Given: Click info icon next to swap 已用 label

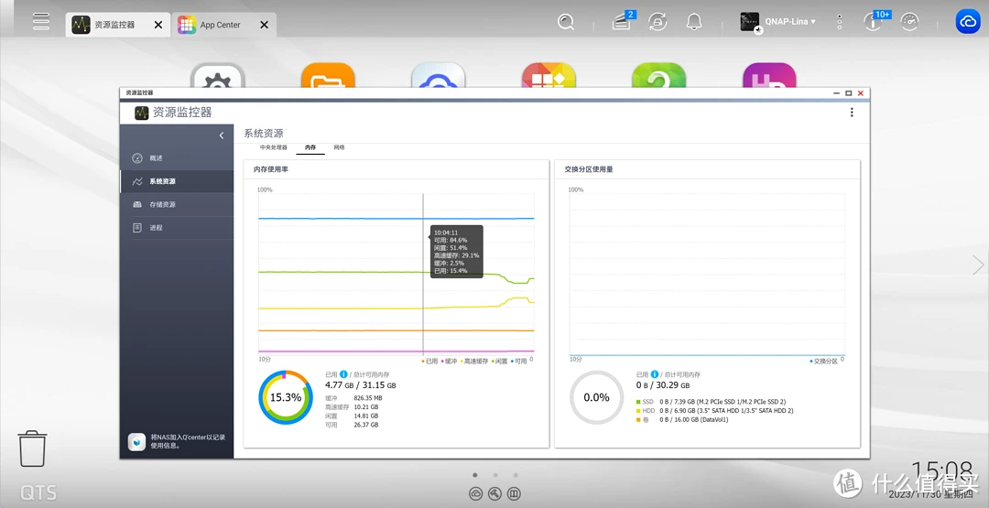Looking at the screenshot, I should click(655, 374).
